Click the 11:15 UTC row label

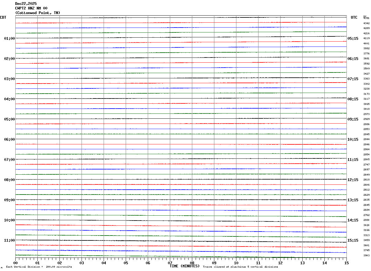coord(353,160)
